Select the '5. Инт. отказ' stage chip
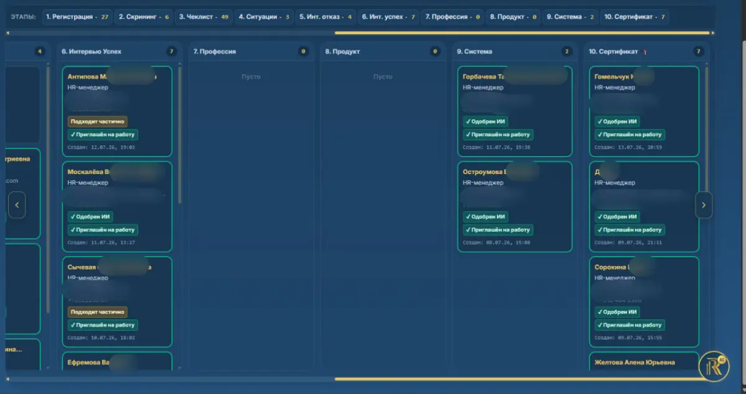The height and width of the screenshot is (394, 746). coord(325,17)
